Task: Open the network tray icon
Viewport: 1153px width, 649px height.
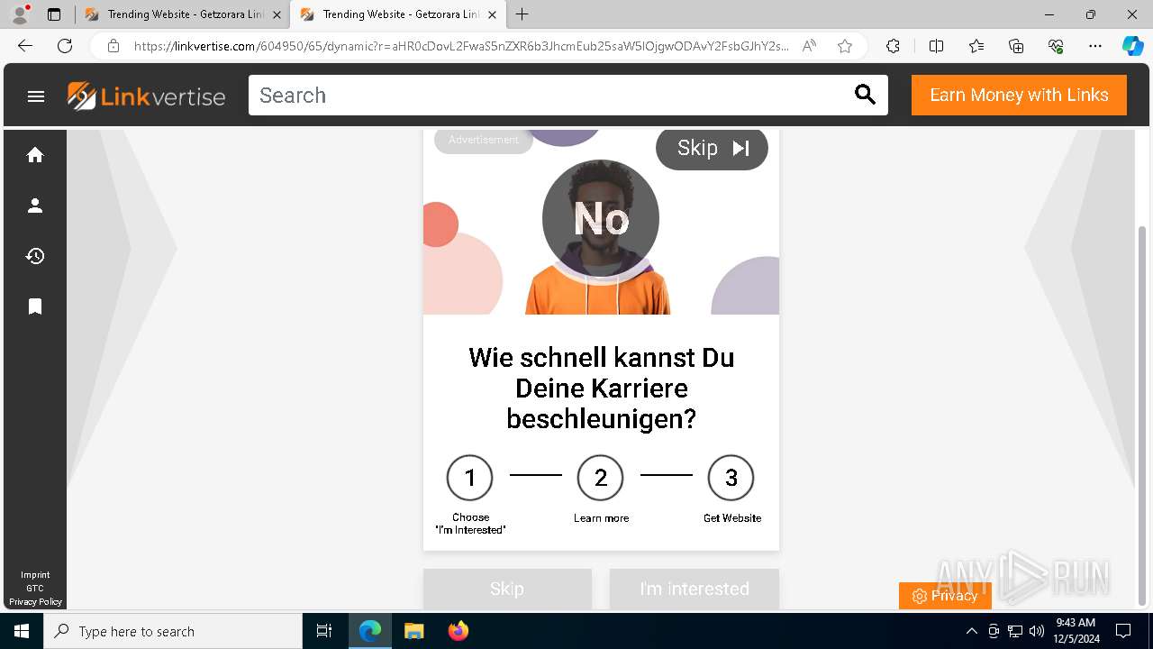Action: coord(1015,631)
